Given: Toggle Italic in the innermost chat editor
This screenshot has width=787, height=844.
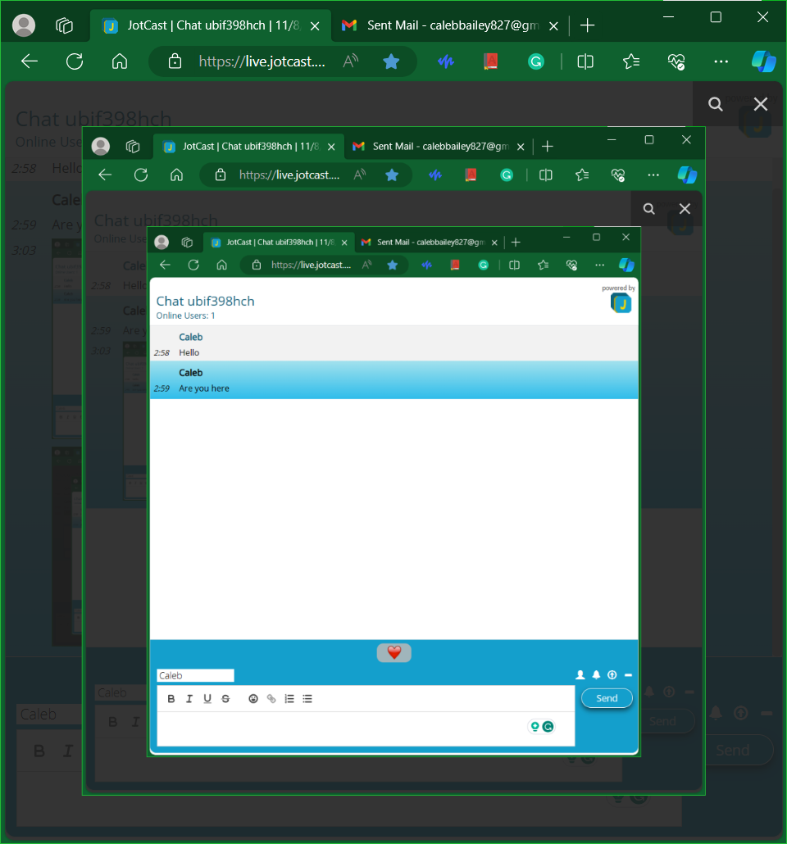Looking at the screenshot, I should click(189, 699).
